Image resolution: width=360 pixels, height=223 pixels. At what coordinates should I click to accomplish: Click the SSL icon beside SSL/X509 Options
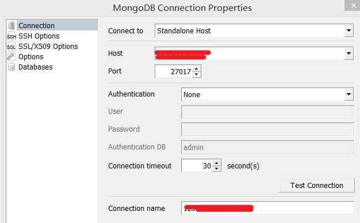[12, 47]
